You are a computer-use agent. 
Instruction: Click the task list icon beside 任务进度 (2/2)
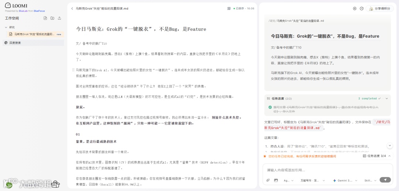tap(269, 98)
